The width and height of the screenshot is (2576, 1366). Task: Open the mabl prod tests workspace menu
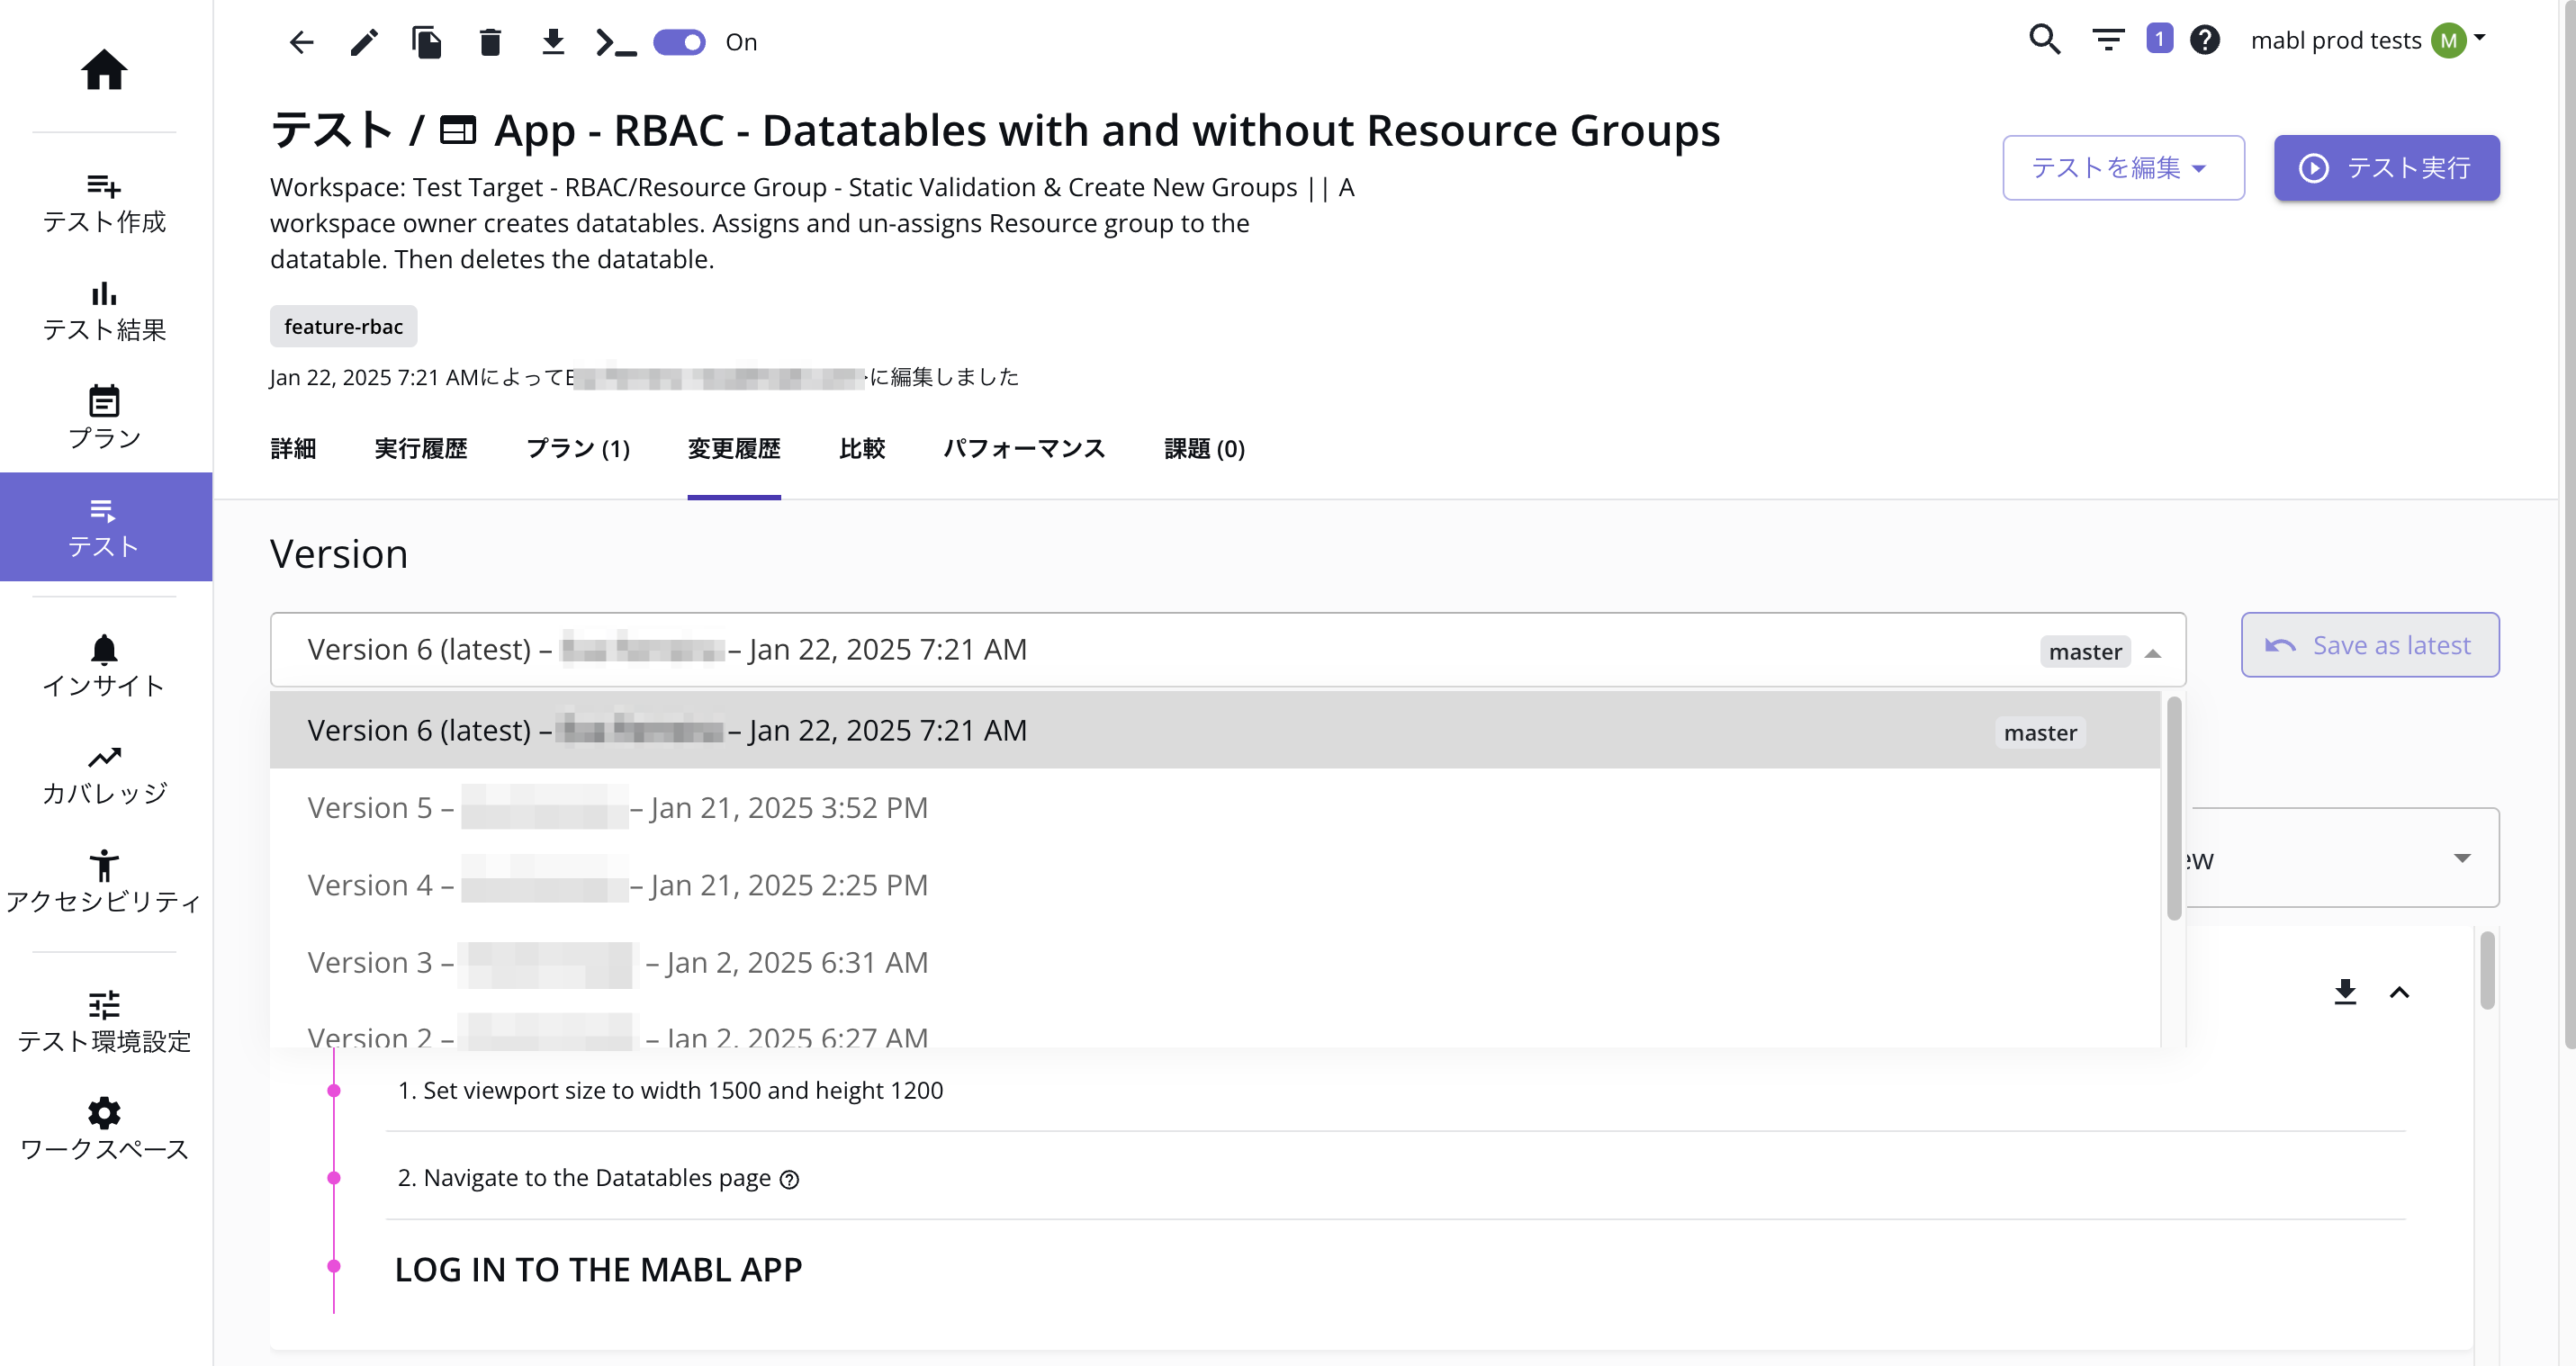point(2368,40)
